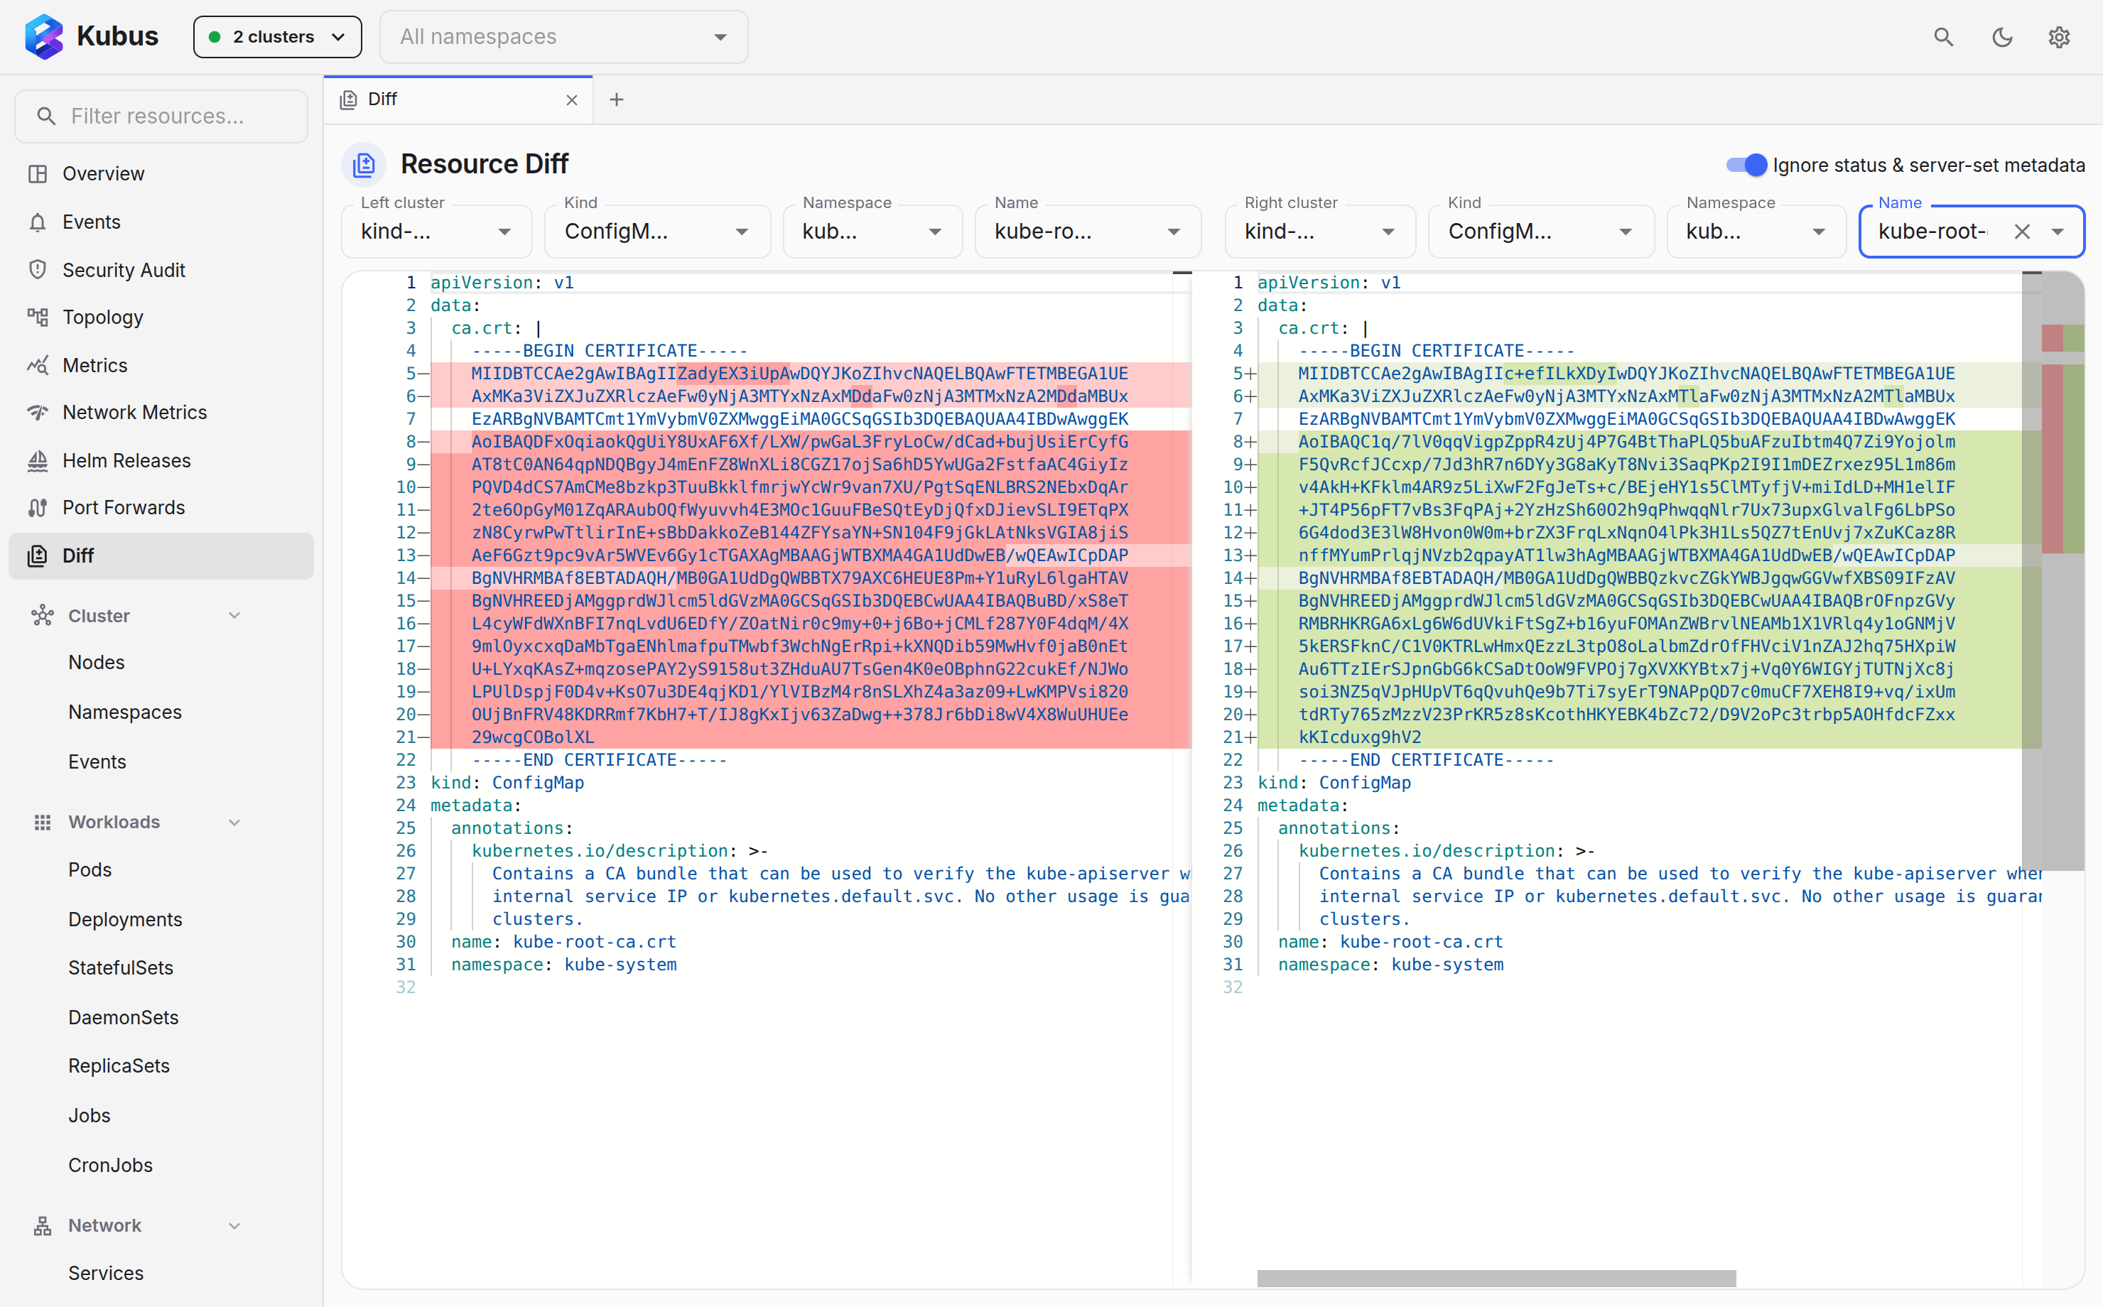Open the 2 clusters selector
Viewport: 2103px width, 1307px height.
tap(278, 37)
